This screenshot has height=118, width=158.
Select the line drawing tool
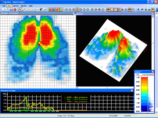tap(24, 10)
